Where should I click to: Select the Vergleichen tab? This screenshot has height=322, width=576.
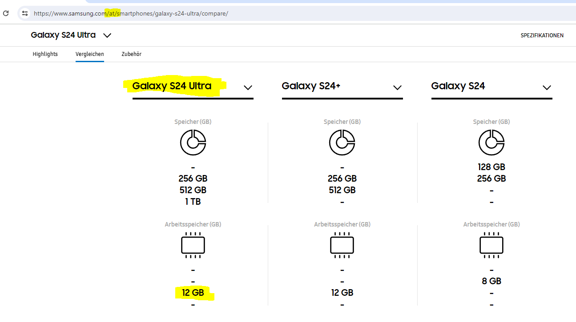click(x=89, y=54)
